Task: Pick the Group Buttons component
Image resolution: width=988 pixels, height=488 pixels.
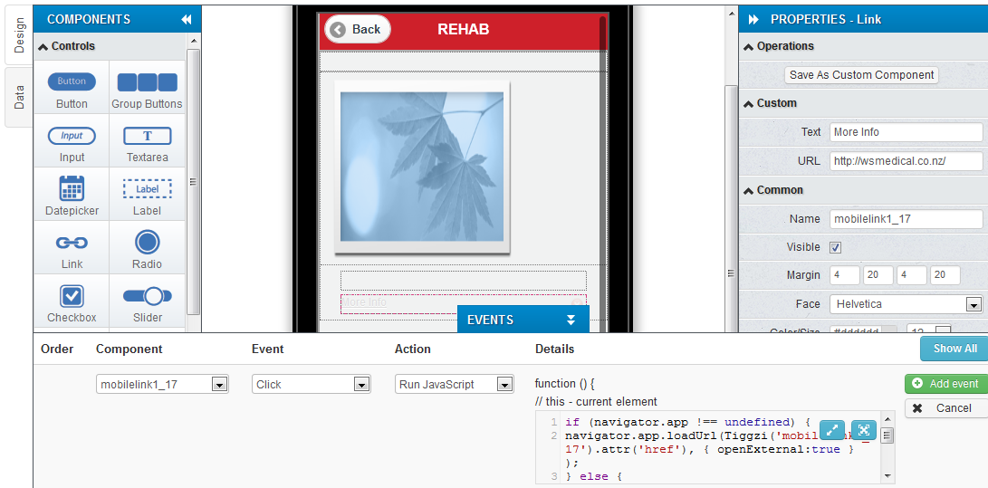Action: [x=147, y=82]
